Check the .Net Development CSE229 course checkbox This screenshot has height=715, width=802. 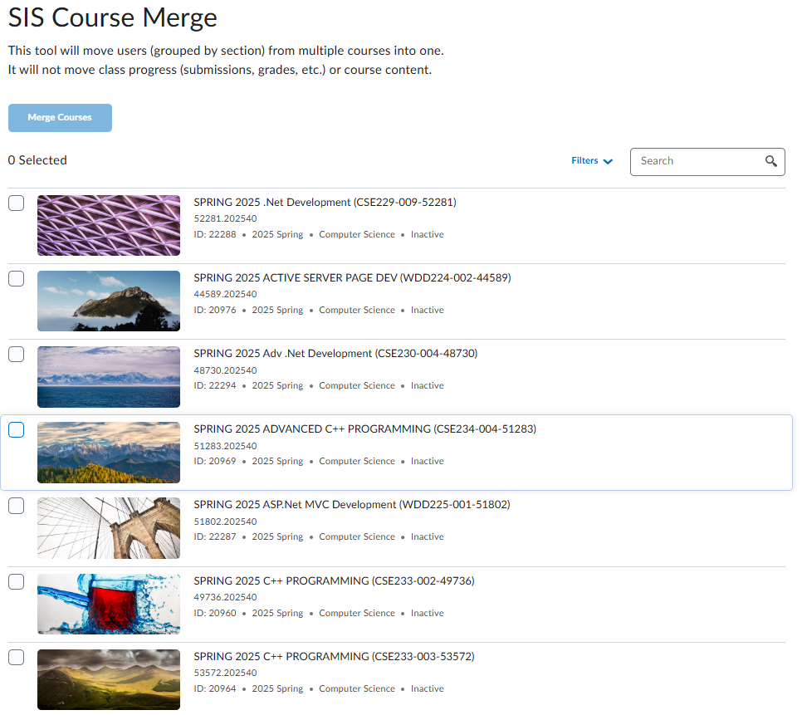[17, 203]
